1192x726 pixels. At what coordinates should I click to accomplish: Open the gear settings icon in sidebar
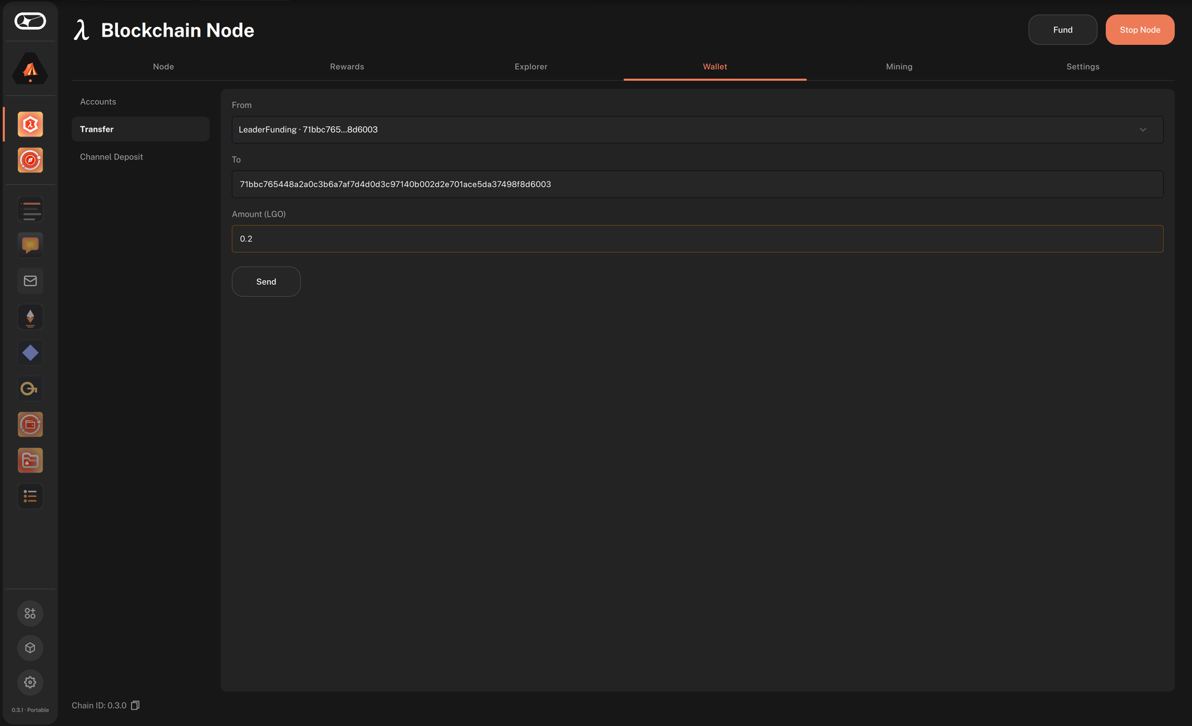[x=30, y=683]
